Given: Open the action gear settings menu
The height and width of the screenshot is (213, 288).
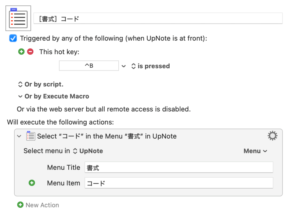Looking at the screenshot, I should click(272, 136).
